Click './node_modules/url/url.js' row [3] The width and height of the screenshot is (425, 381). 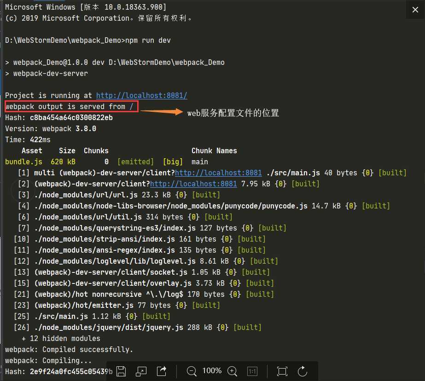click(x=119, y=195)
